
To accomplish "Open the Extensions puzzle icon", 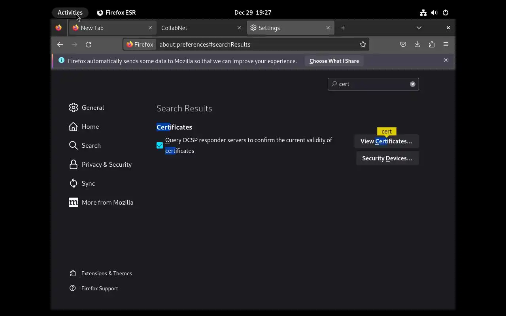I will click(x=432, y=45).
